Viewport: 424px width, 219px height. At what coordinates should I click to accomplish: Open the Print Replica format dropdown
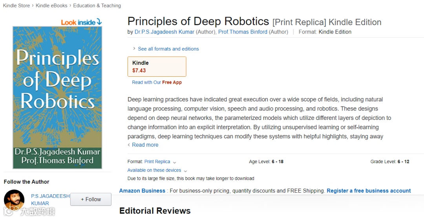(160, 162)
